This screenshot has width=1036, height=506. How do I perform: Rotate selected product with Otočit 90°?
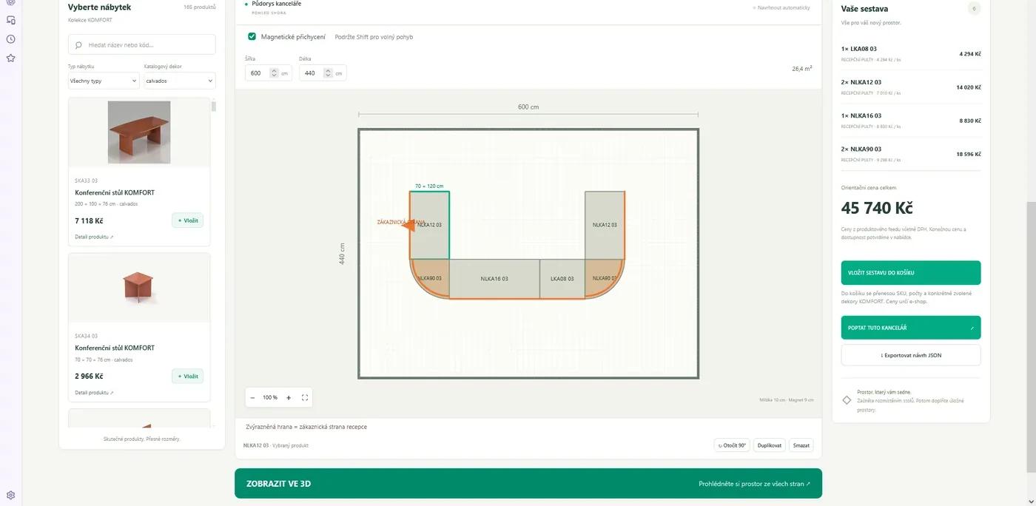tap(732, 445)
